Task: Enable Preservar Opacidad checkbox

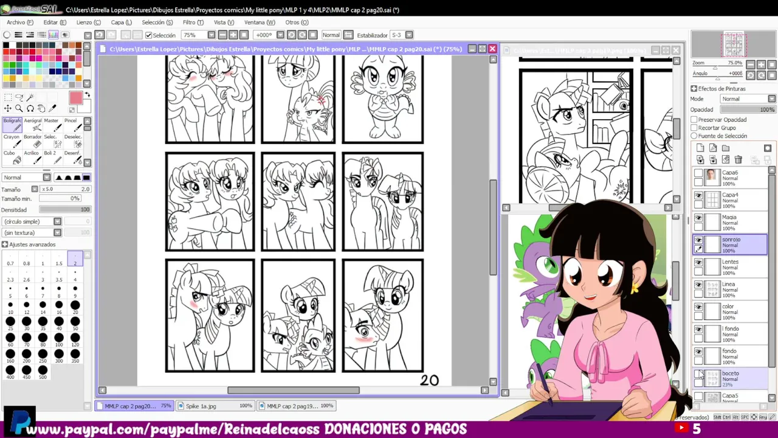Action: (x=694, y=120)
